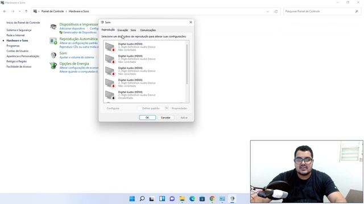Click the Som speaker icon in Control Panel
Viewport: 364px width, 204px height.
[53, 55]
